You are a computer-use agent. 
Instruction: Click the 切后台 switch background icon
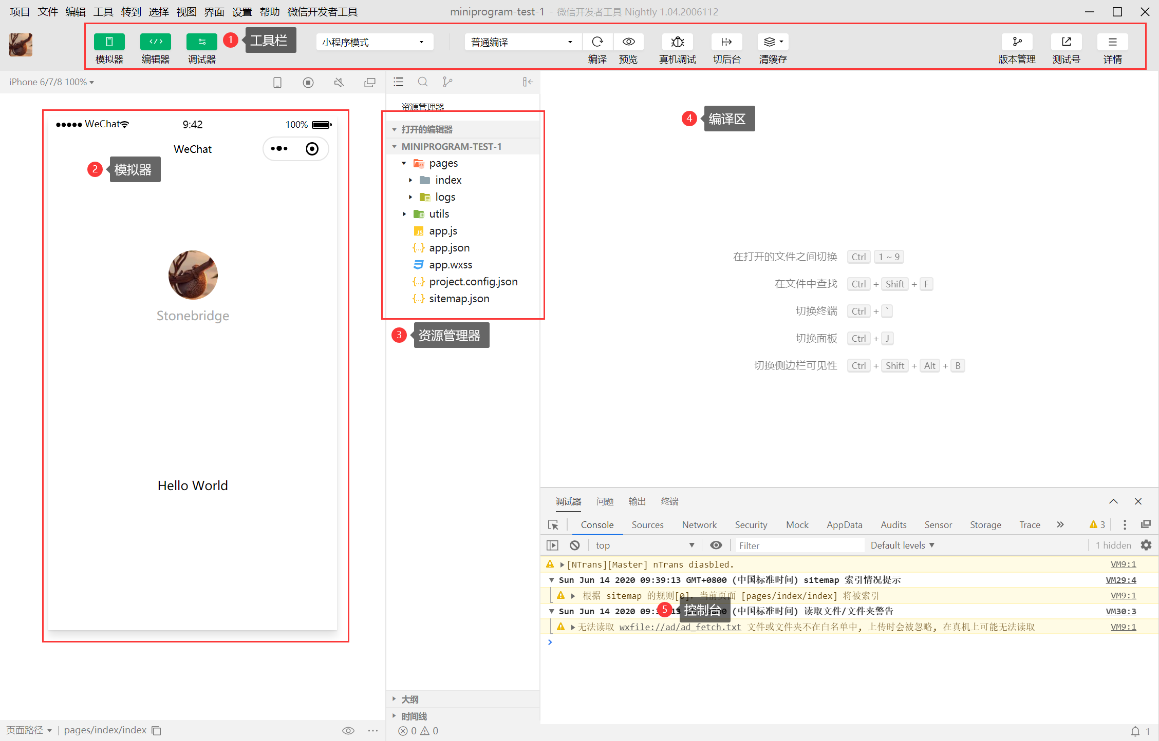(x=726, y=42)
